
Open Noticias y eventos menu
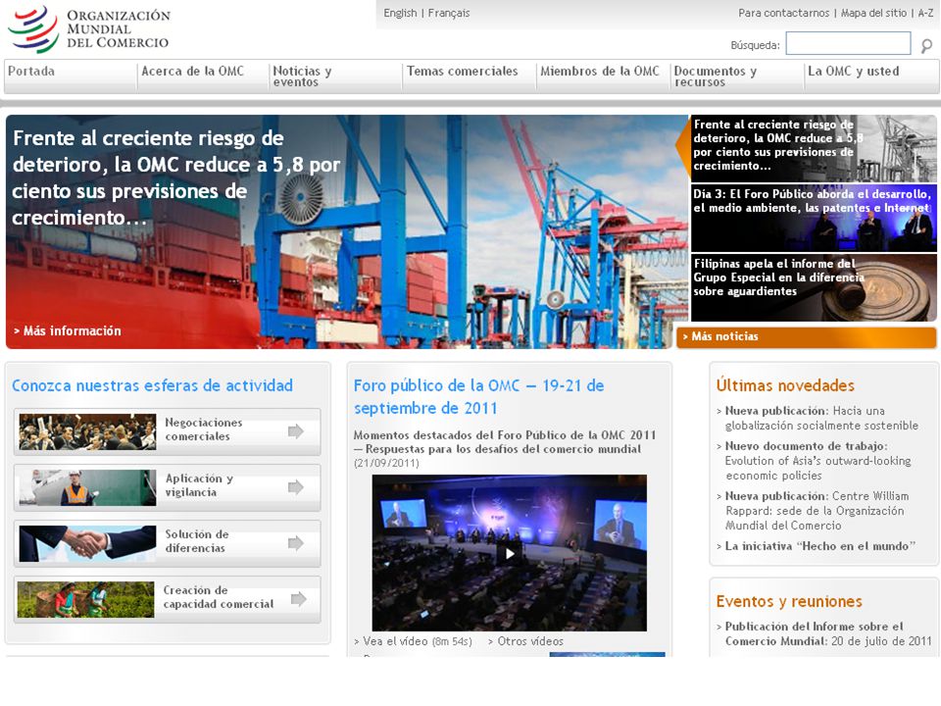pos(302,76)
